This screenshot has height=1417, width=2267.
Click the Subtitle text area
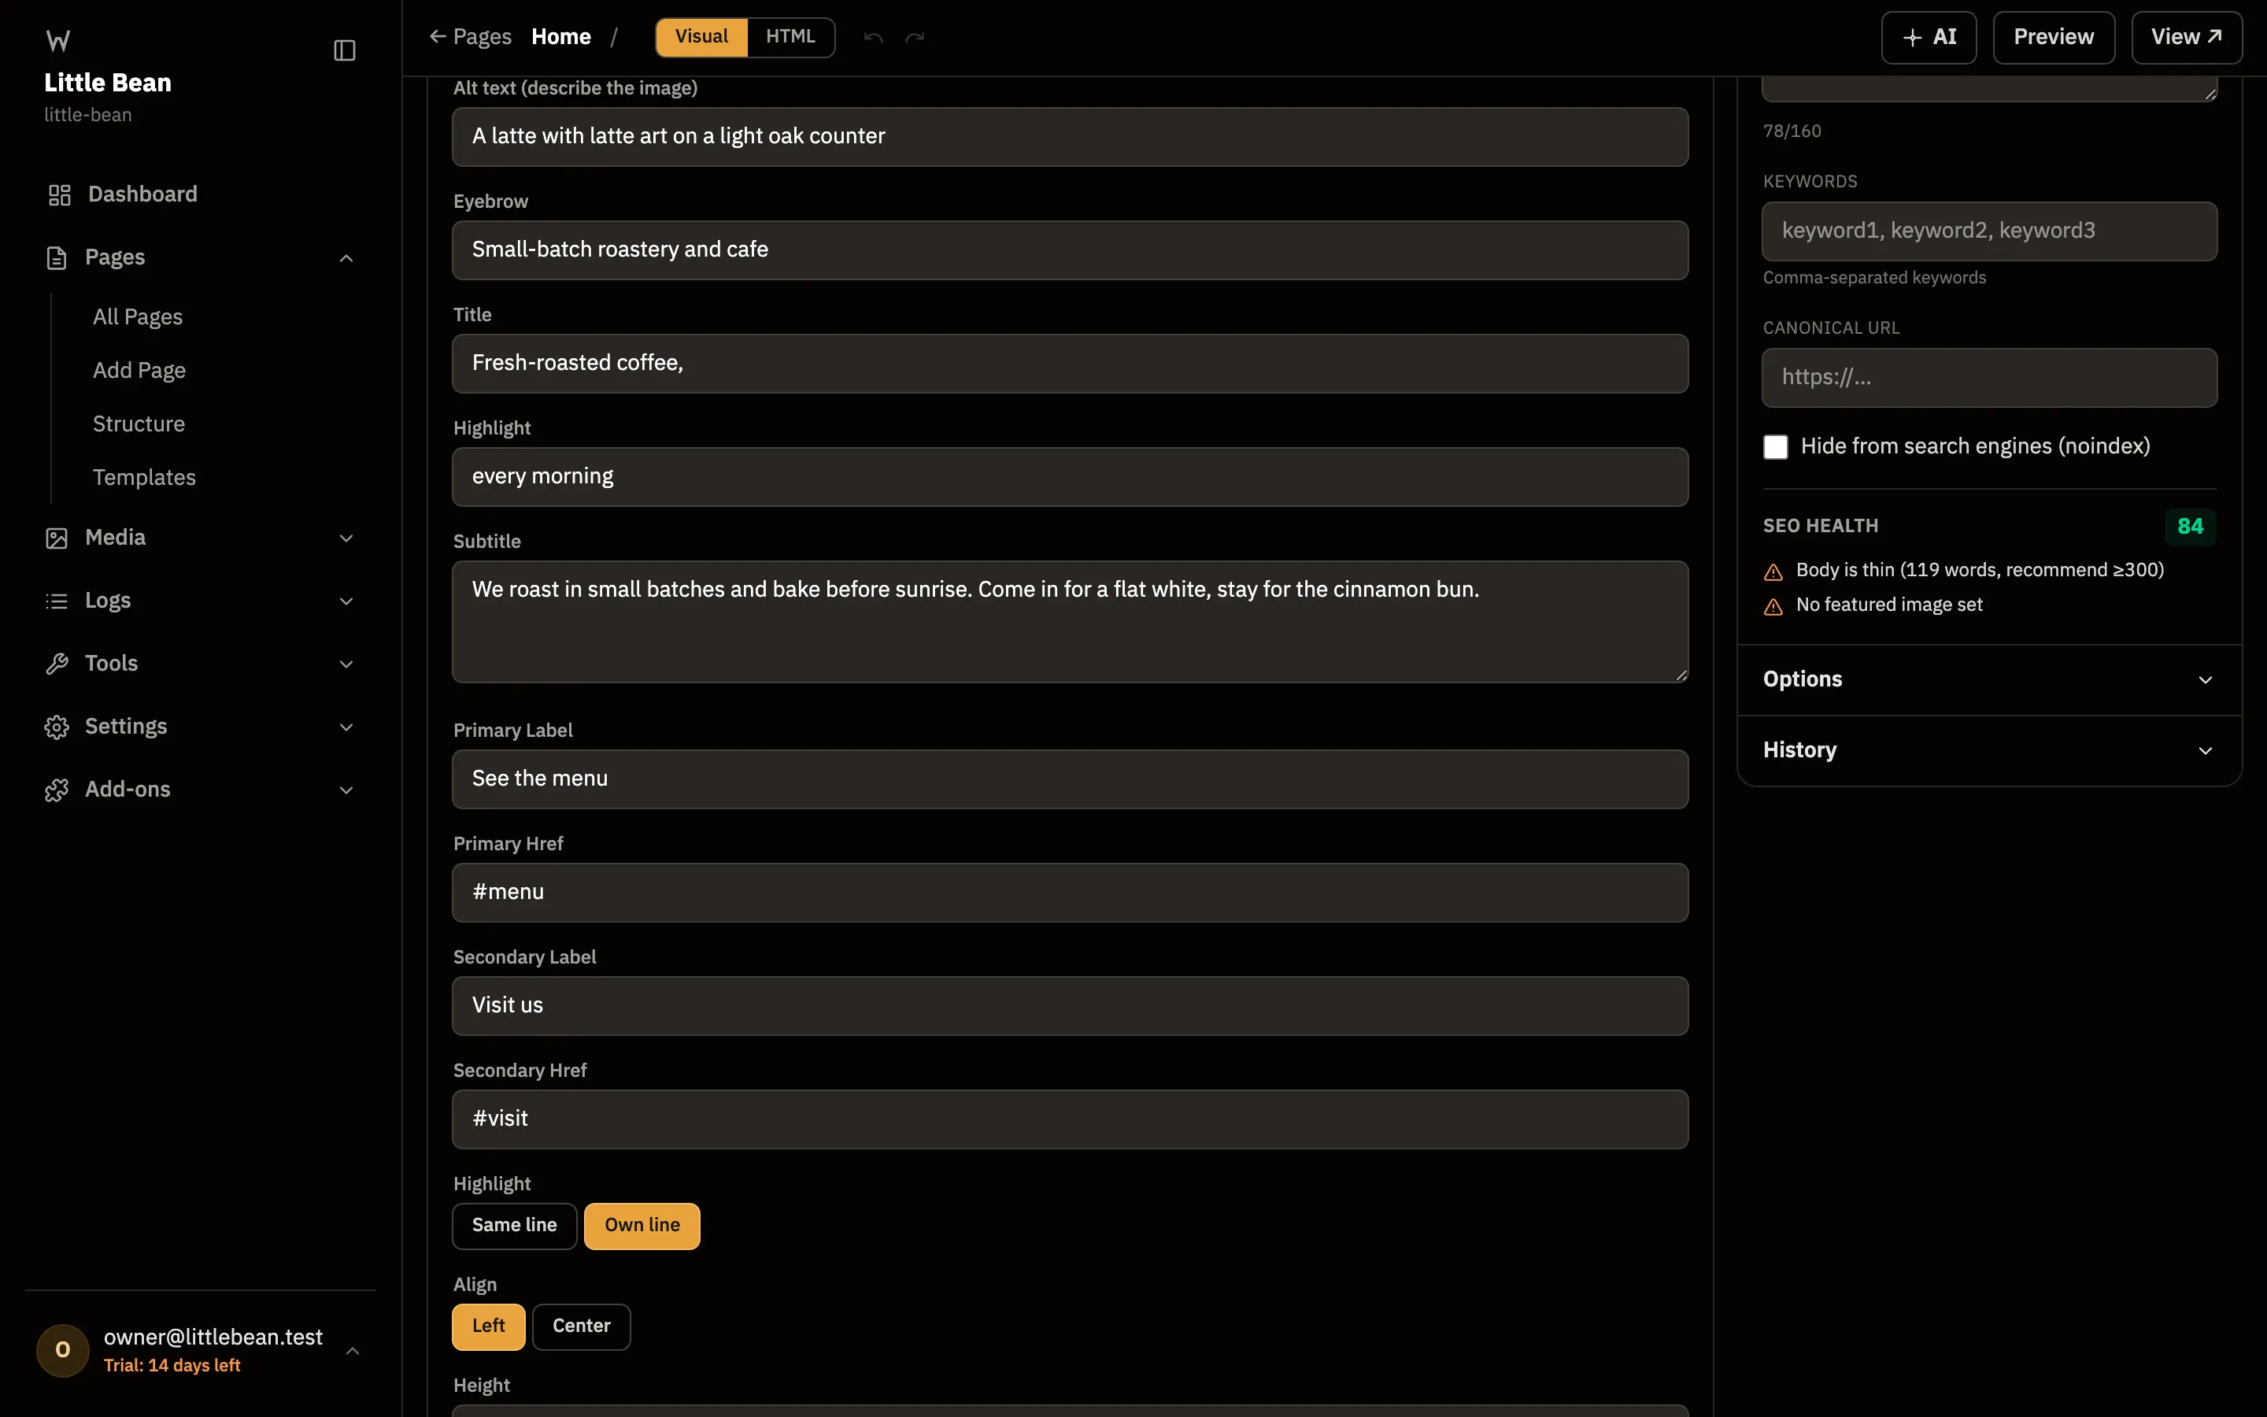(x=1070, y=621)
